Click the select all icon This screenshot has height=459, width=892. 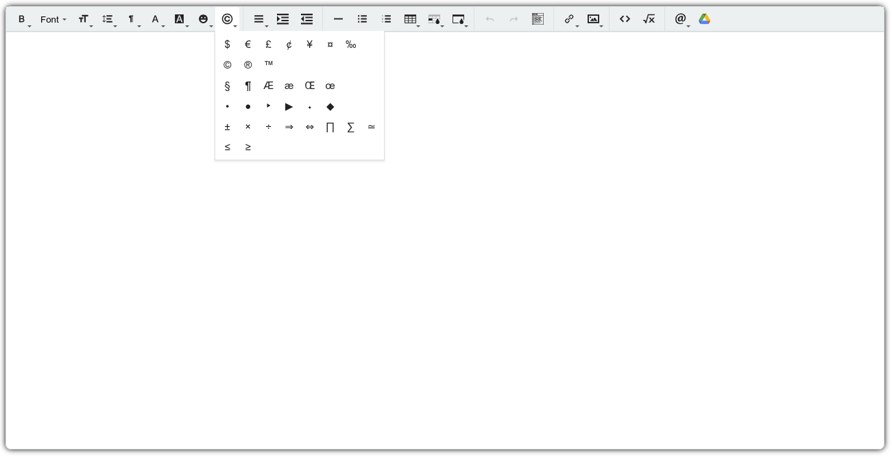pos(538,19)
